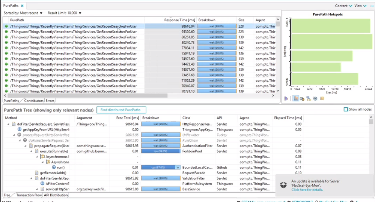
Task: Click the green status icon of row 71052.29
Action: [x=6, y=80]
